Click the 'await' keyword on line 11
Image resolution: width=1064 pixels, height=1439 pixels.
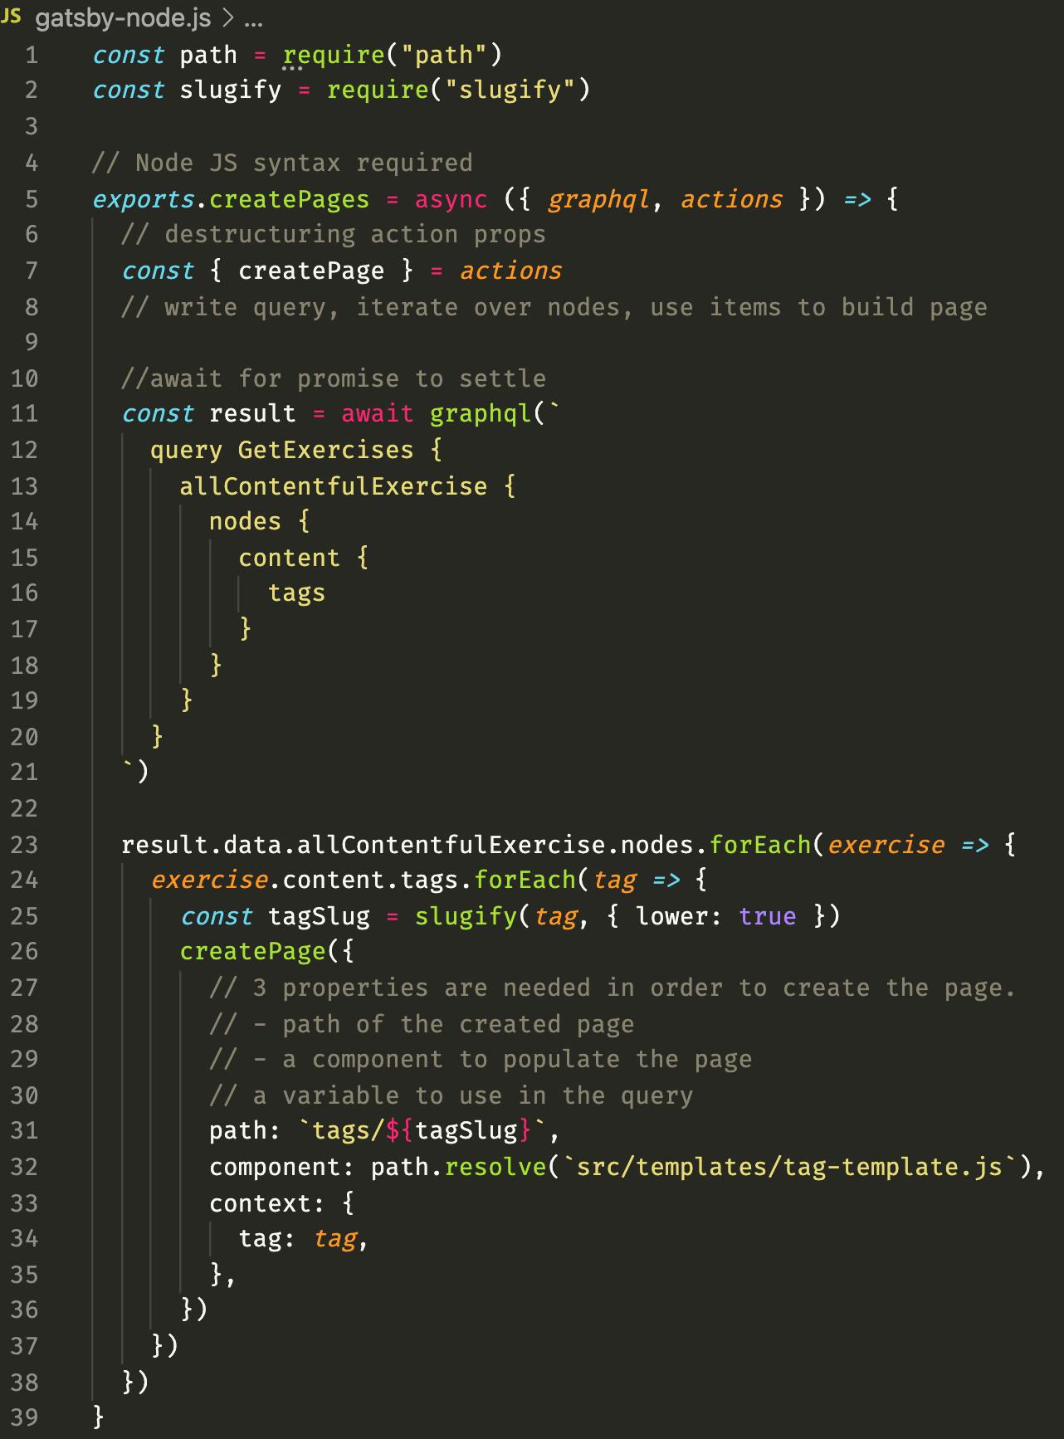(x=377, y=413)
